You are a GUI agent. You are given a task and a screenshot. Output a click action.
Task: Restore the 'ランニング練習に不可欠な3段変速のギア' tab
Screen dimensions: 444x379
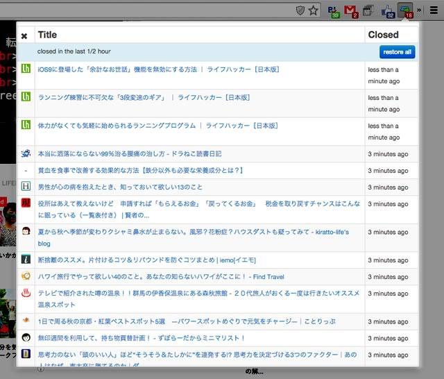144,98
